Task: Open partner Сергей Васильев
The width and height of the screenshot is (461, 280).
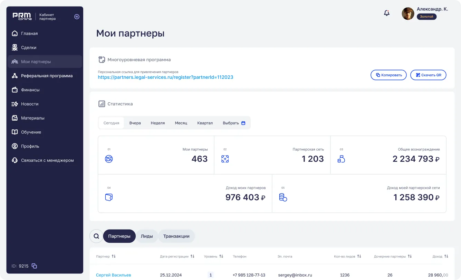Action: pos(114,275)
